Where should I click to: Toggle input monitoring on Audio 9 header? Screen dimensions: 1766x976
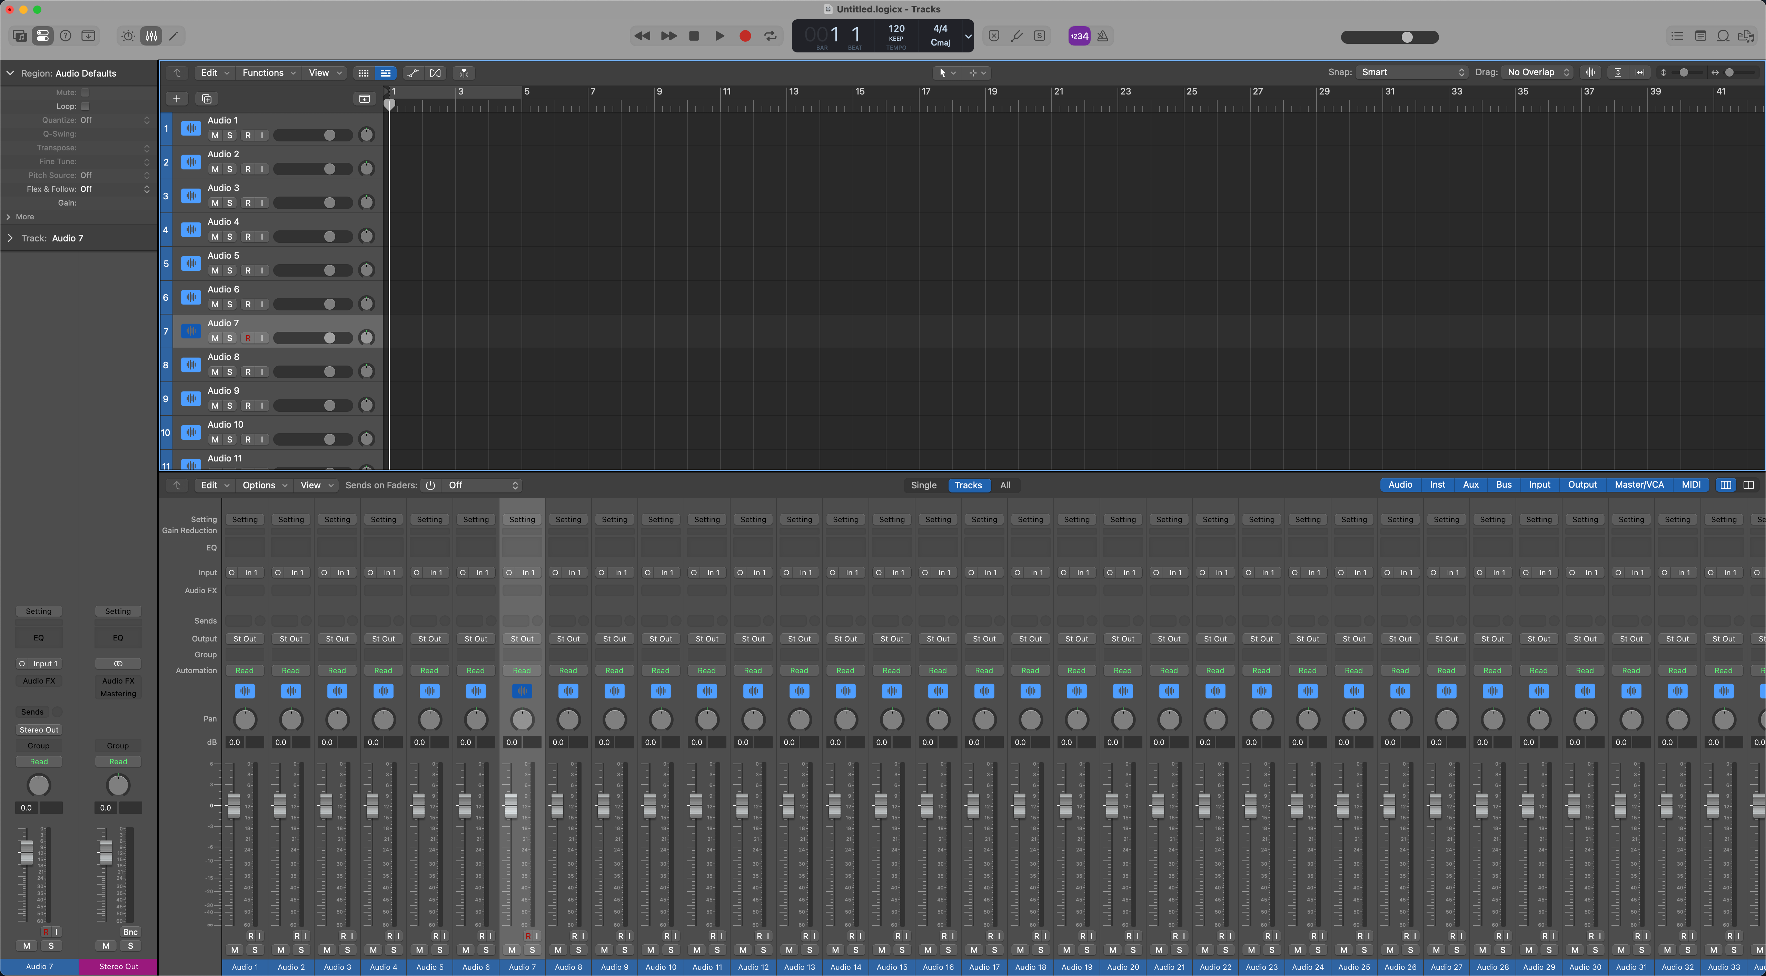pos(262,406)
